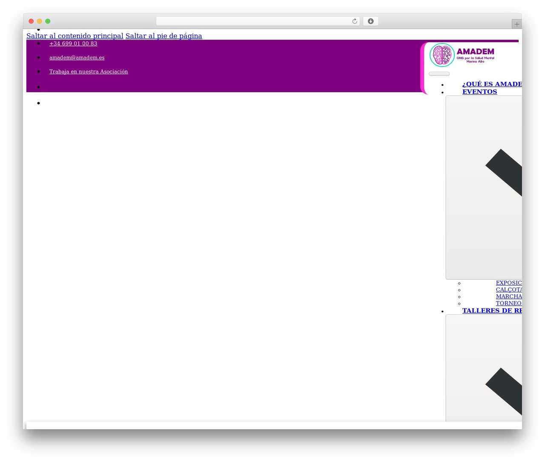
Task: Maximize the window with the green button
Action: click(x=48, y=21)
